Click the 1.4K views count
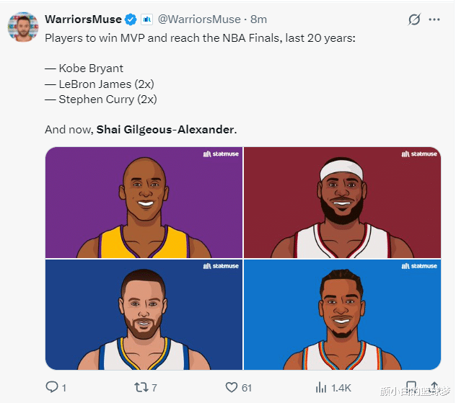This screenshot has width=456, height=403. [x=341, y=388]
